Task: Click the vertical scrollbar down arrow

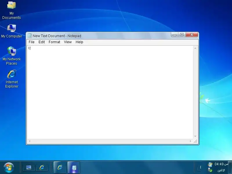Action: click(195, 136)
